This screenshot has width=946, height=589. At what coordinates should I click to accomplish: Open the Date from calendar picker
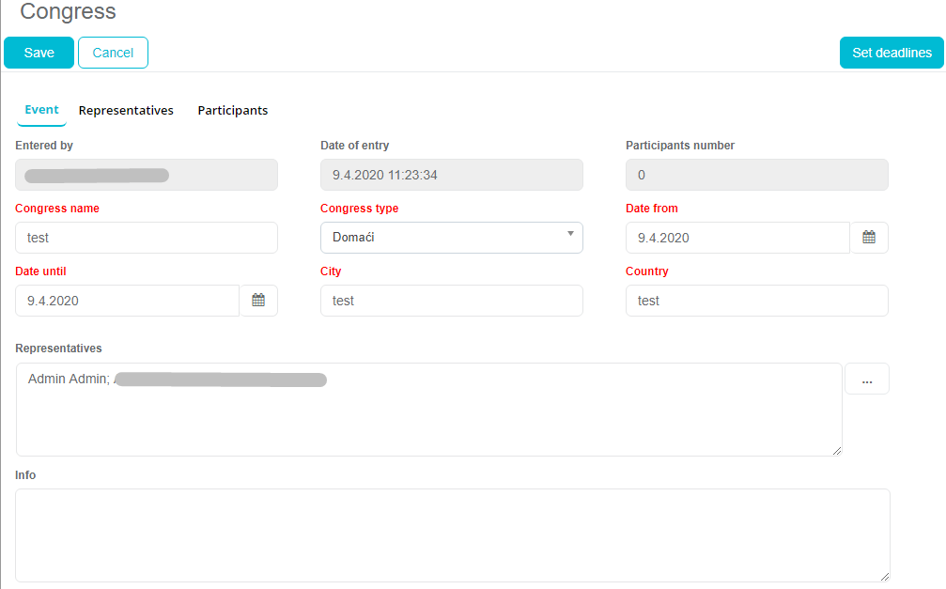coord(869,238)
